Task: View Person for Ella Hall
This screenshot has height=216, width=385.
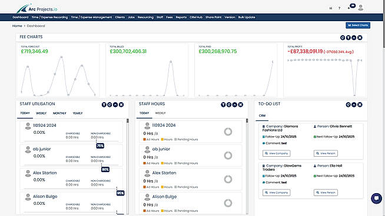Action: 326,193
